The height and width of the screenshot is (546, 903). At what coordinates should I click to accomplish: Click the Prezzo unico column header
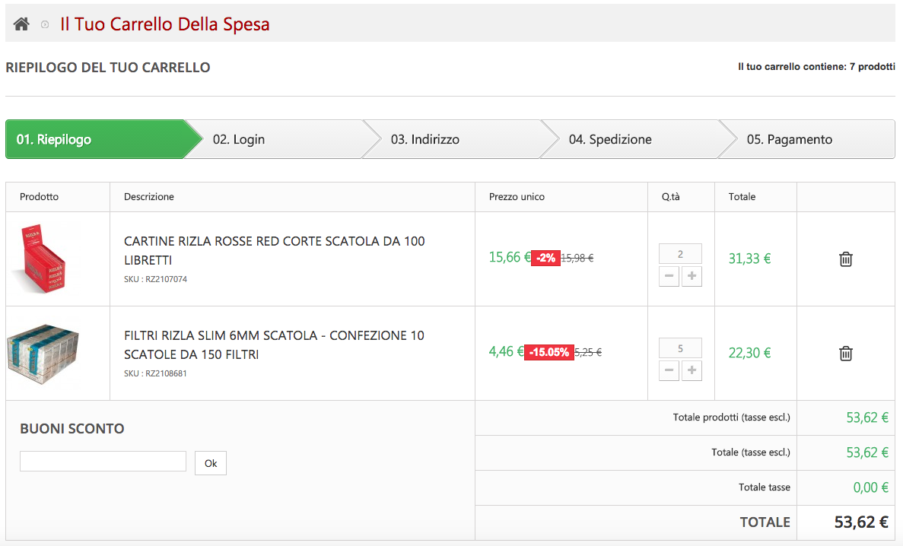(517, 197)
